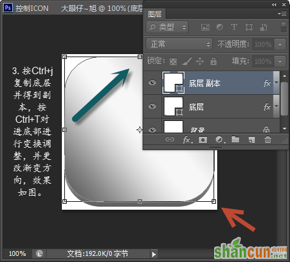The height and width of the screenshot is (262, 290).
Task: Click the lock image pixels brush icon
Action: tap(186, 61)
